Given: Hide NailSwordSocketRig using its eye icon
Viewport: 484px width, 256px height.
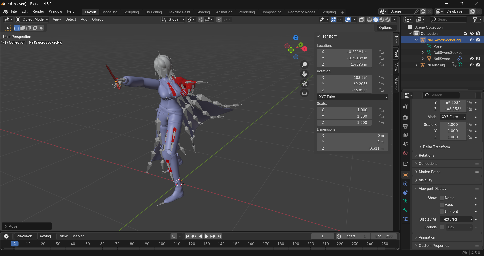Looking at the screenshot, I should pos(472,40).
